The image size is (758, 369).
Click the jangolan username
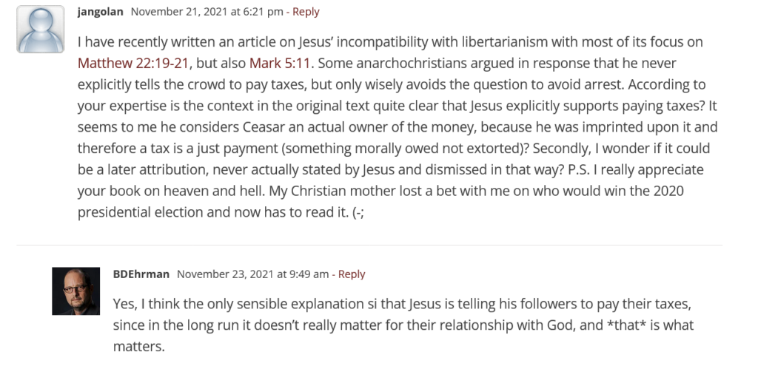100,12
